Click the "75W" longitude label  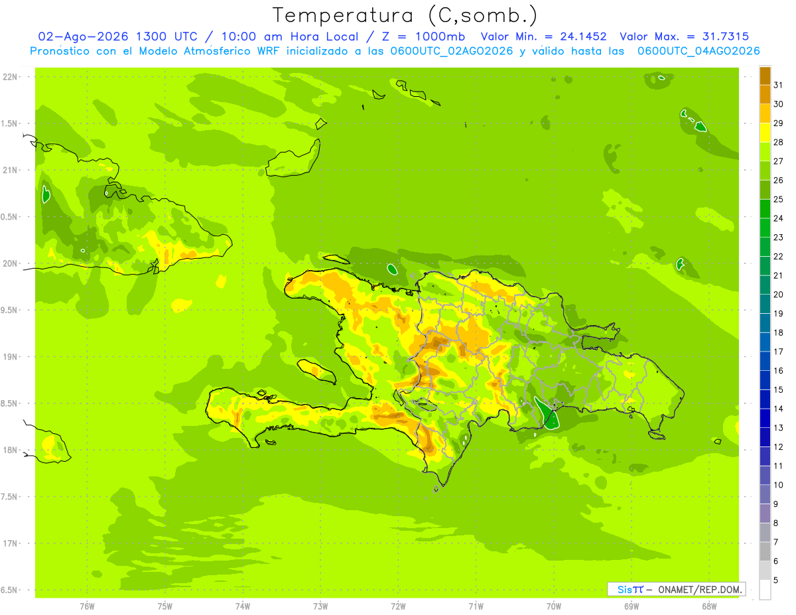pyautogui.click(x=165, y=606)
